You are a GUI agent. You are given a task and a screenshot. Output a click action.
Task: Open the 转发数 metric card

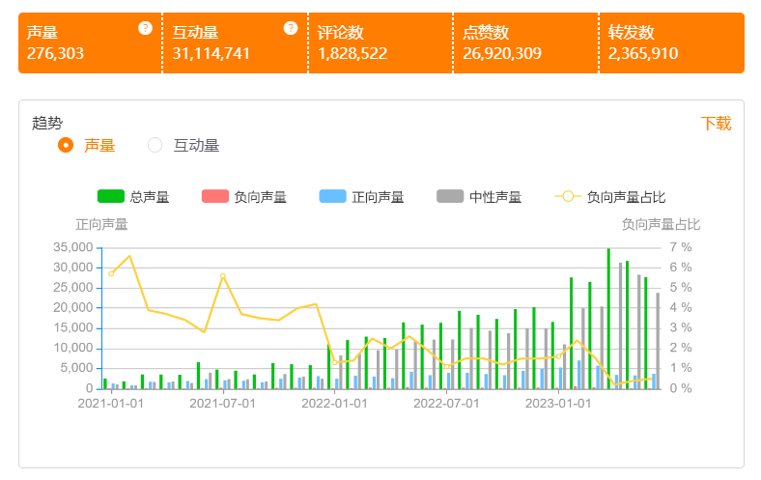pyautogui.click(x=672, y=43)
